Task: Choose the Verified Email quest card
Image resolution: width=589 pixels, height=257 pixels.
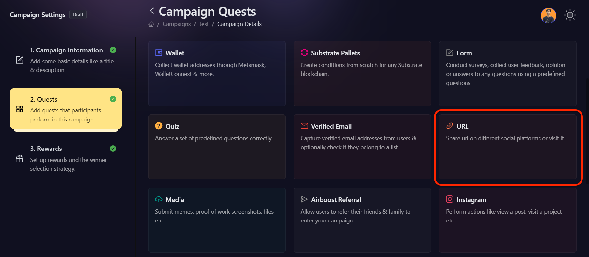Action: pyautogui.click(x=362, y=147)
